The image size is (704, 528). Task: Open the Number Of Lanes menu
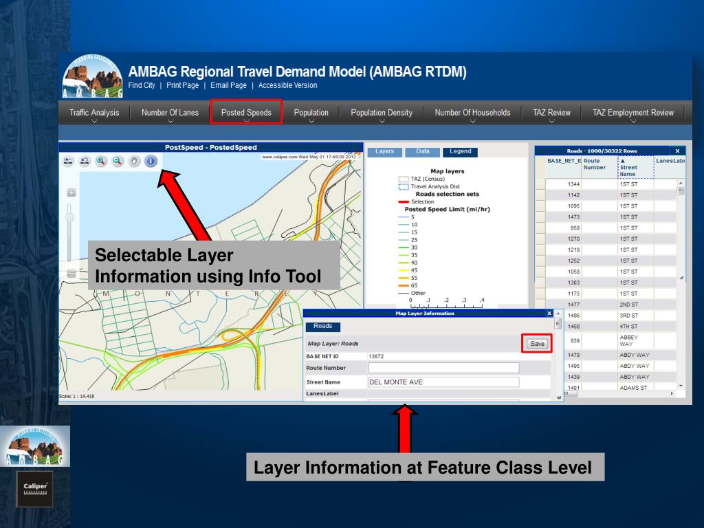point(170,113)
